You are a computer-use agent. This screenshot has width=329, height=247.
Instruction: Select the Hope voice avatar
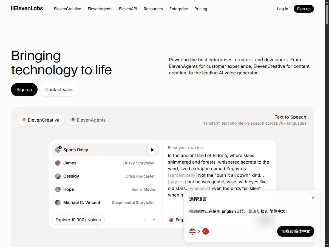tap(58, 189)
